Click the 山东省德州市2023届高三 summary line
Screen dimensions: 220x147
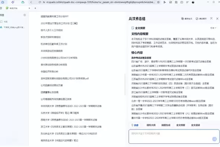(x=159, y=66)
